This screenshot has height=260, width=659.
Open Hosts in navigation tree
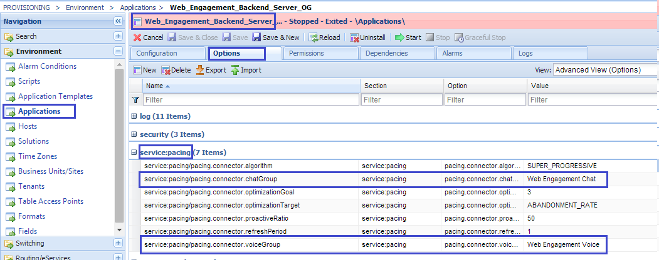(28, 126)
